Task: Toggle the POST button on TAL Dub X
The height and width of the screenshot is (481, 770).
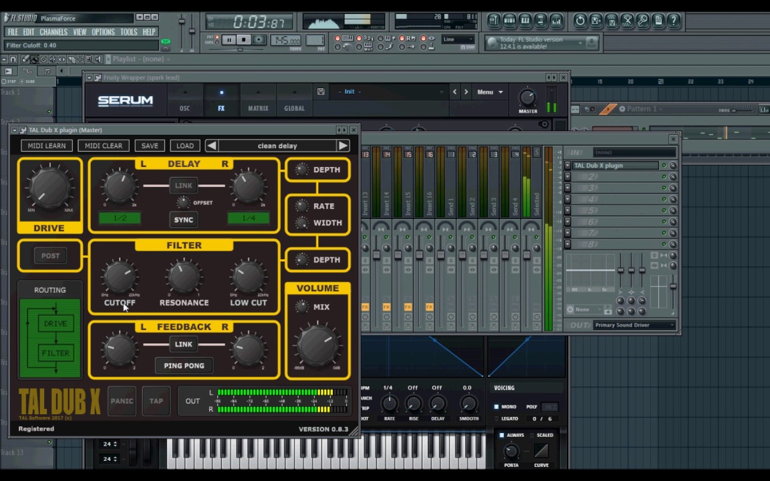Action: pos(50,255)
